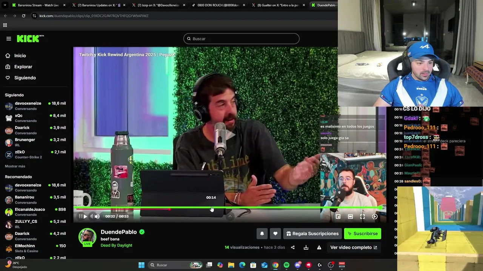Click the address bar URL
Image resolution: width=483 pixels, height=271 pixels.
point(94,16)
